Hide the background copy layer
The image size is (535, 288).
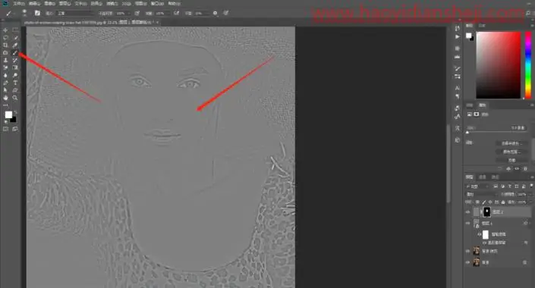pyautogui.click(x=467, y=251)
